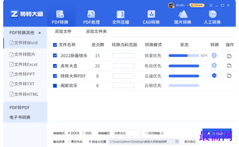Click the 总页数 column header
Viewport: 239px width, 147px height.
coord(98,45)
